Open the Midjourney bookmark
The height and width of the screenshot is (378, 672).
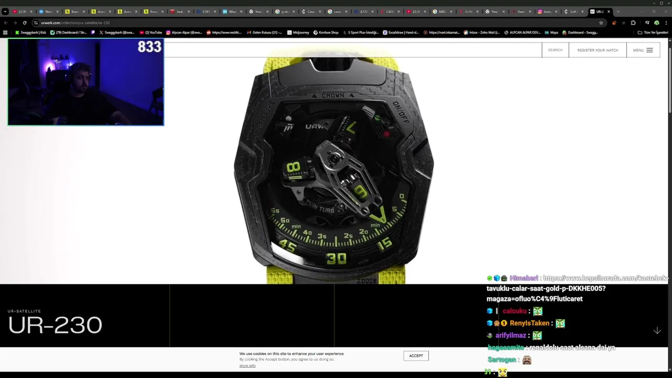298,33
